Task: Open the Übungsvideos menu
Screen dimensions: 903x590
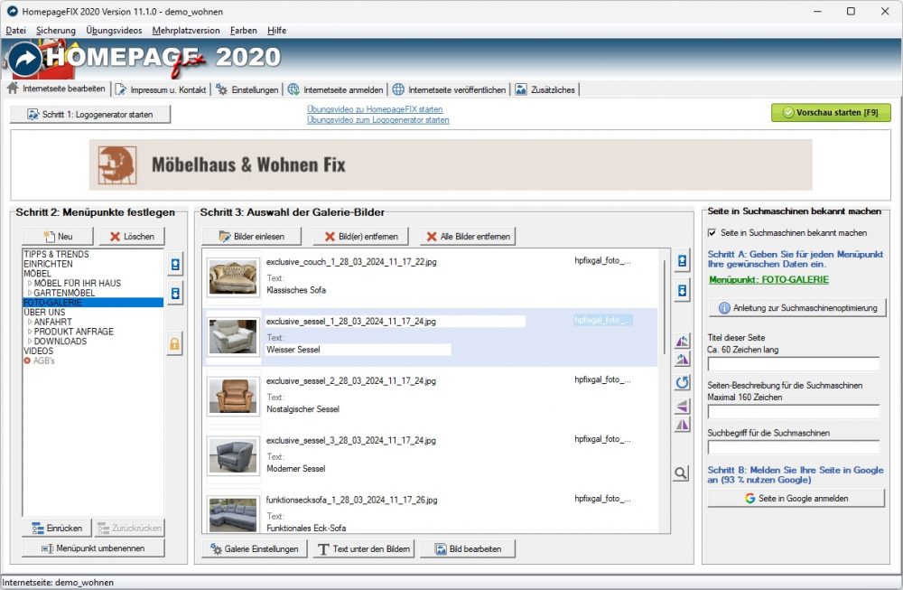Action: pyautogui.click(x=114, y=31)
